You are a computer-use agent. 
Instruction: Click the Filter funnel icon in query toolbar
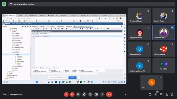66,29
